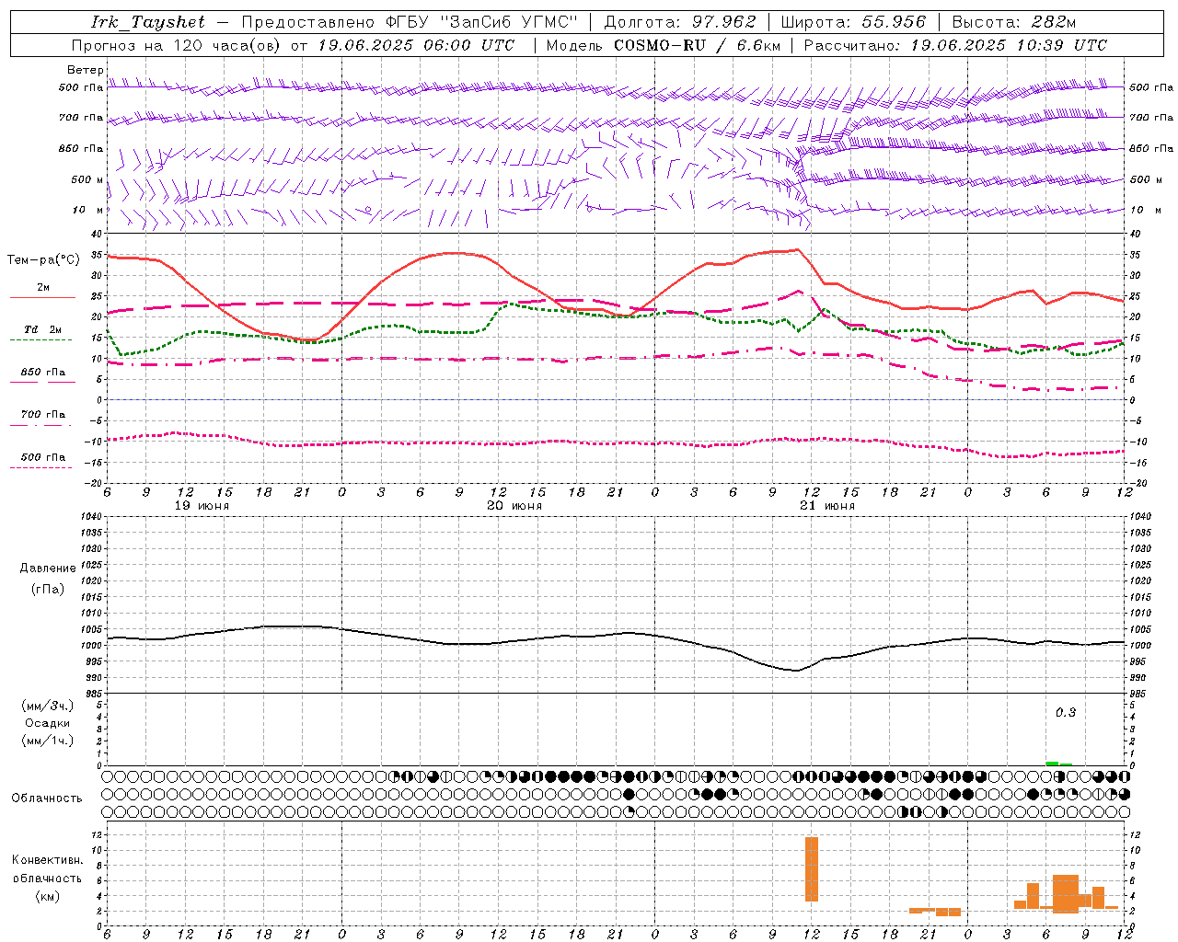Click the 0.3 precipitation amount value
This screenshot has height=942, width=1178.
pos(1066,712)
